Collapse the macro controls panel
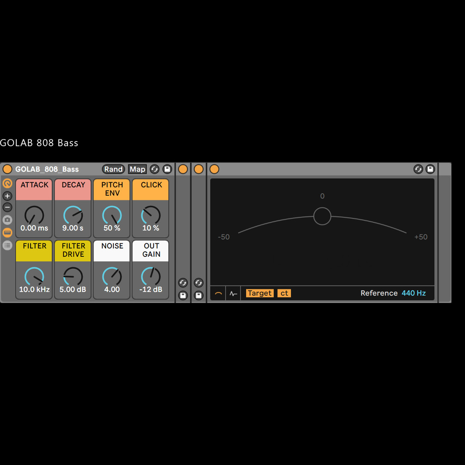Viewport: 465px width, 465px height. pos(7,232)
